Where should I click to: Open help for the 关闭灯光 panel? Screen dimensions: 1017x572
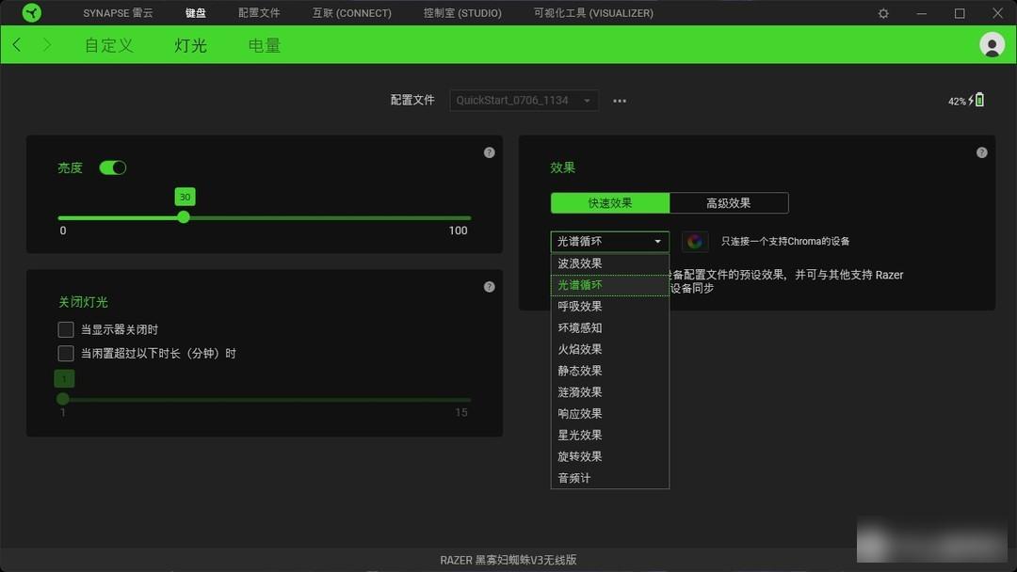click(x=489, y=286)
